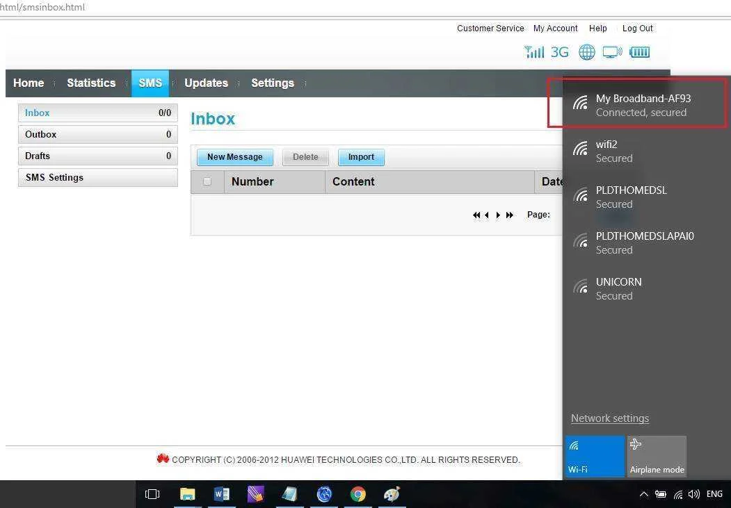This screenshot has width=731, height=508.
Task: Select the My Broadband-AF93 network
Action: coord(647,105)
